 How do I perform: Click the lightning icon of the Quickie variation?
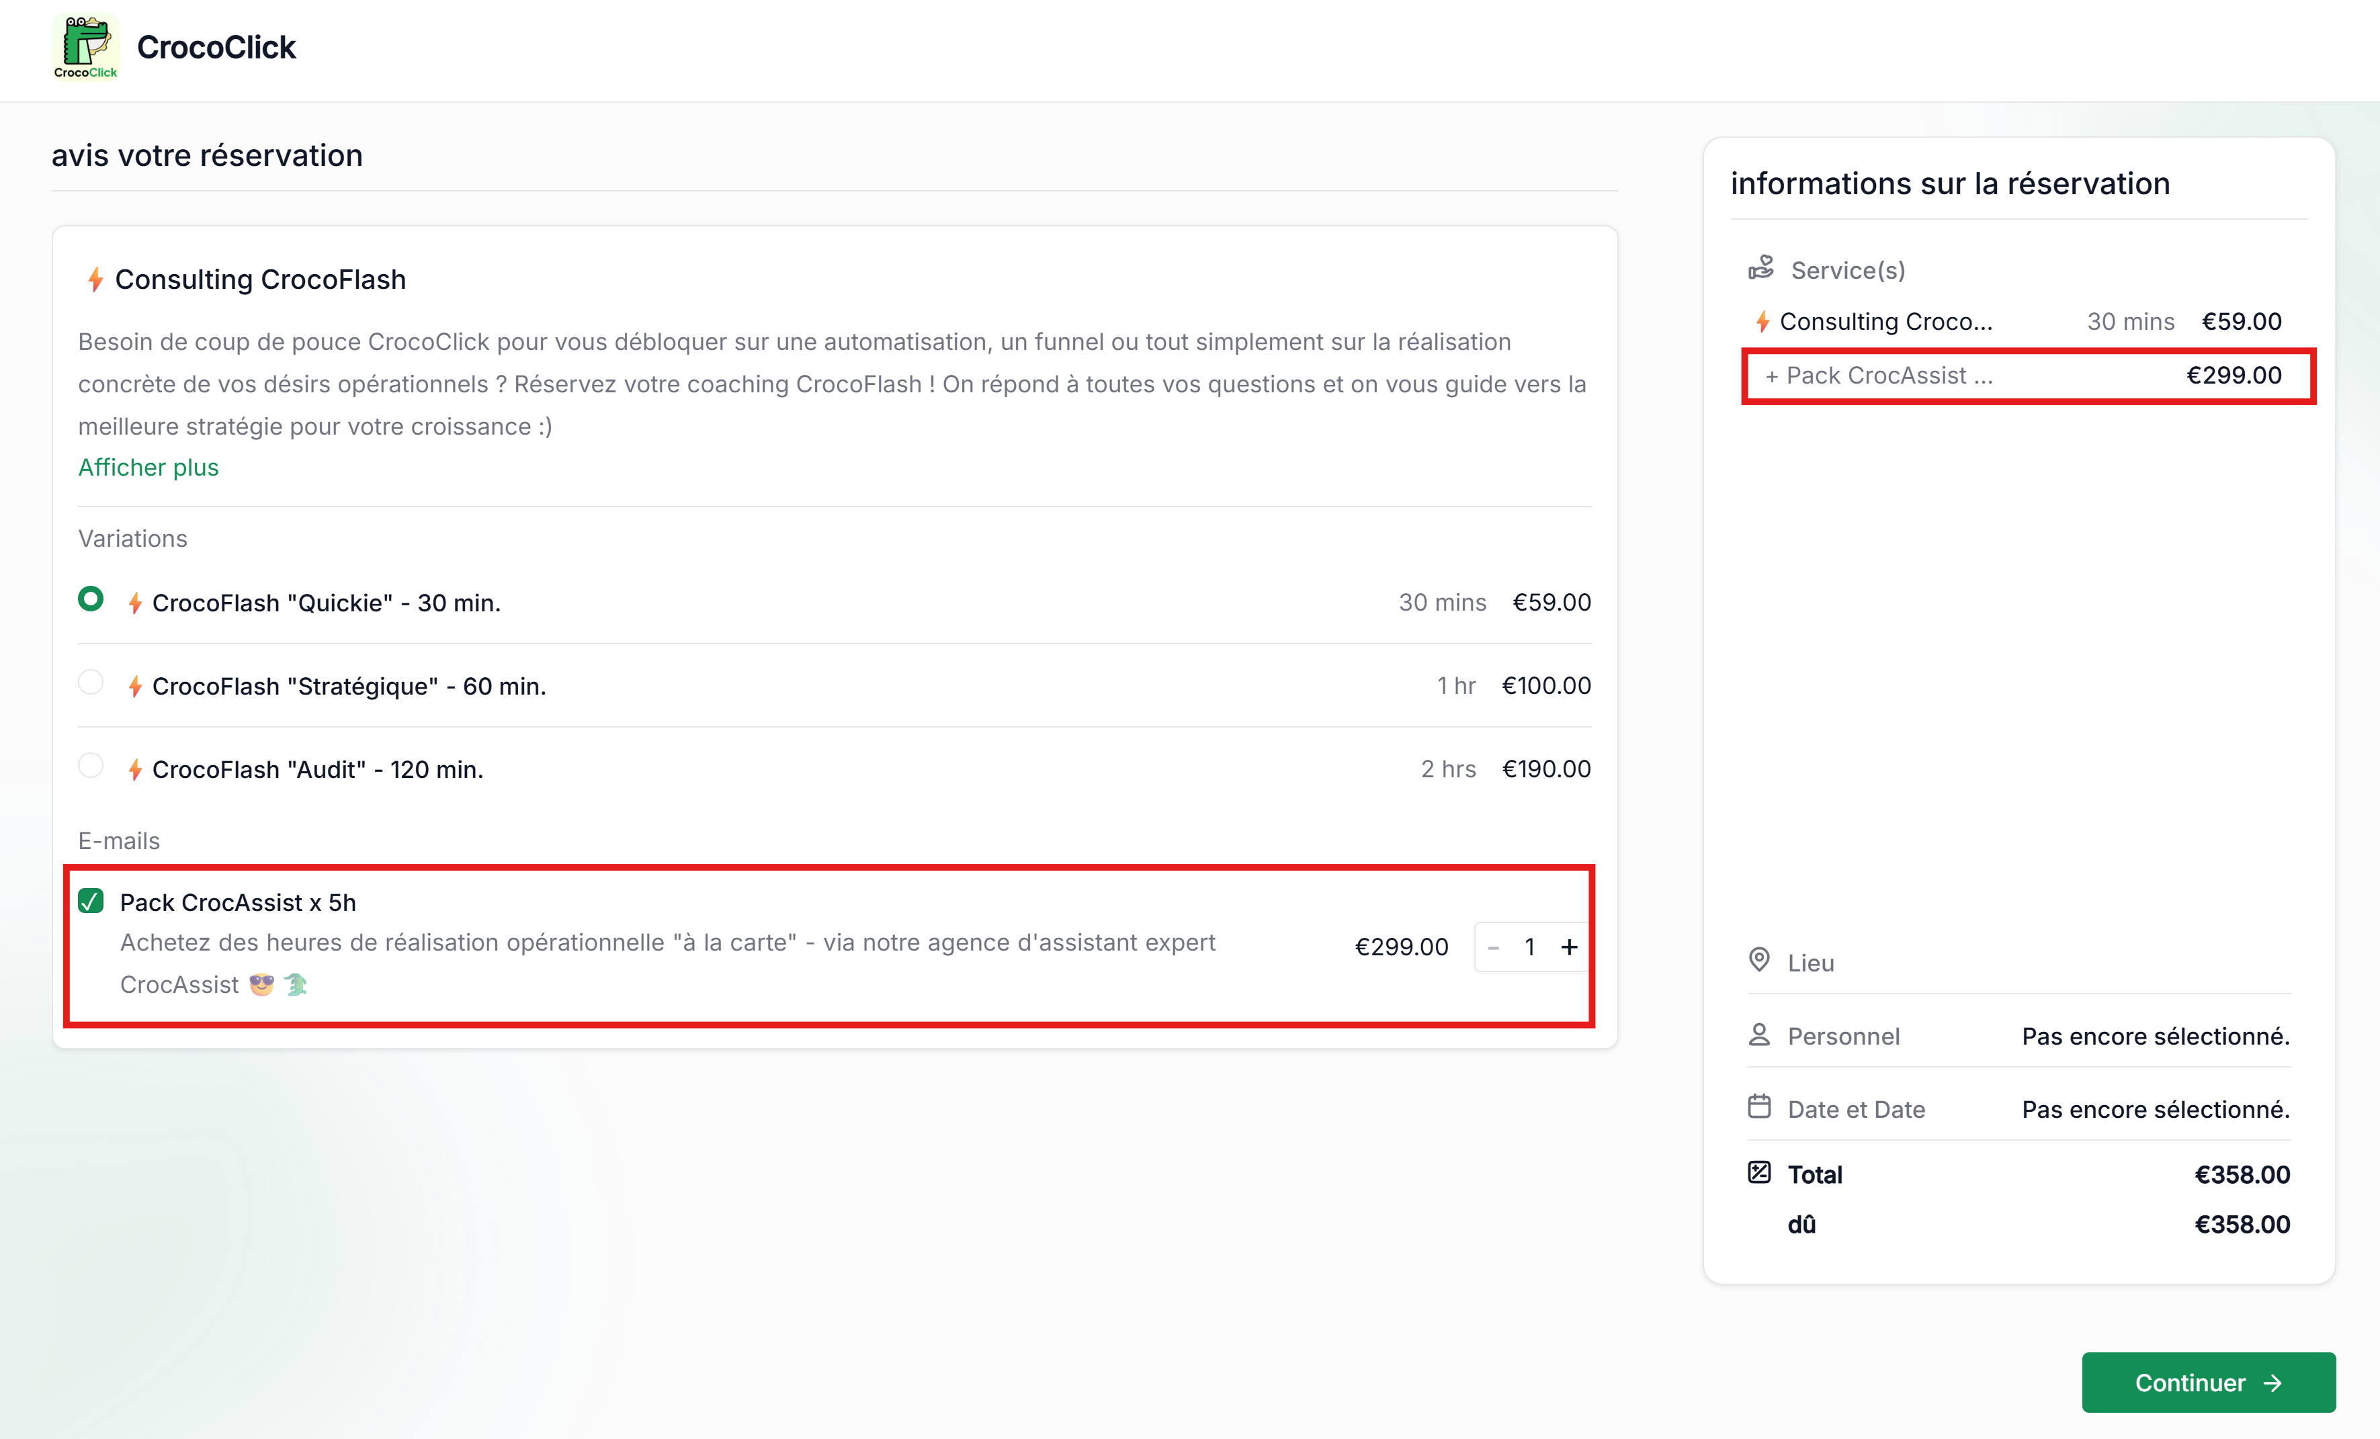click(x=135, y=603)
